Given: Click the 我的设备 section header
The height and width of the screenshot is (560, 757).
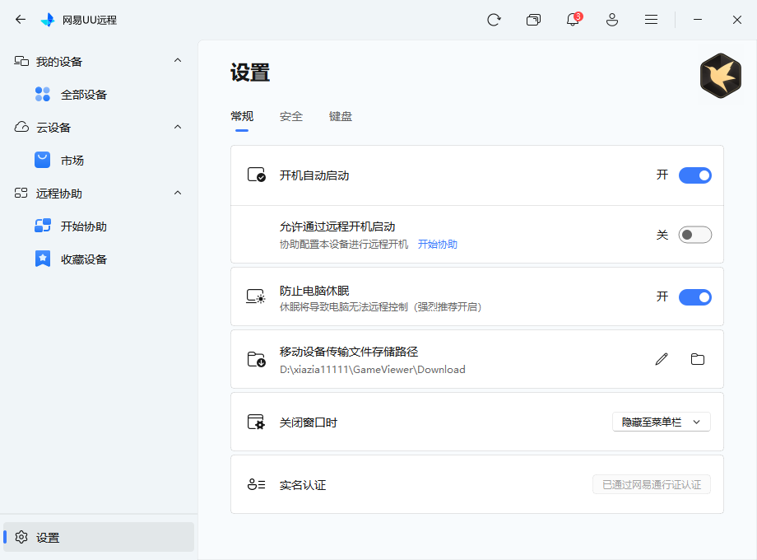Looking at the screenshot, I should pos(99,62).
